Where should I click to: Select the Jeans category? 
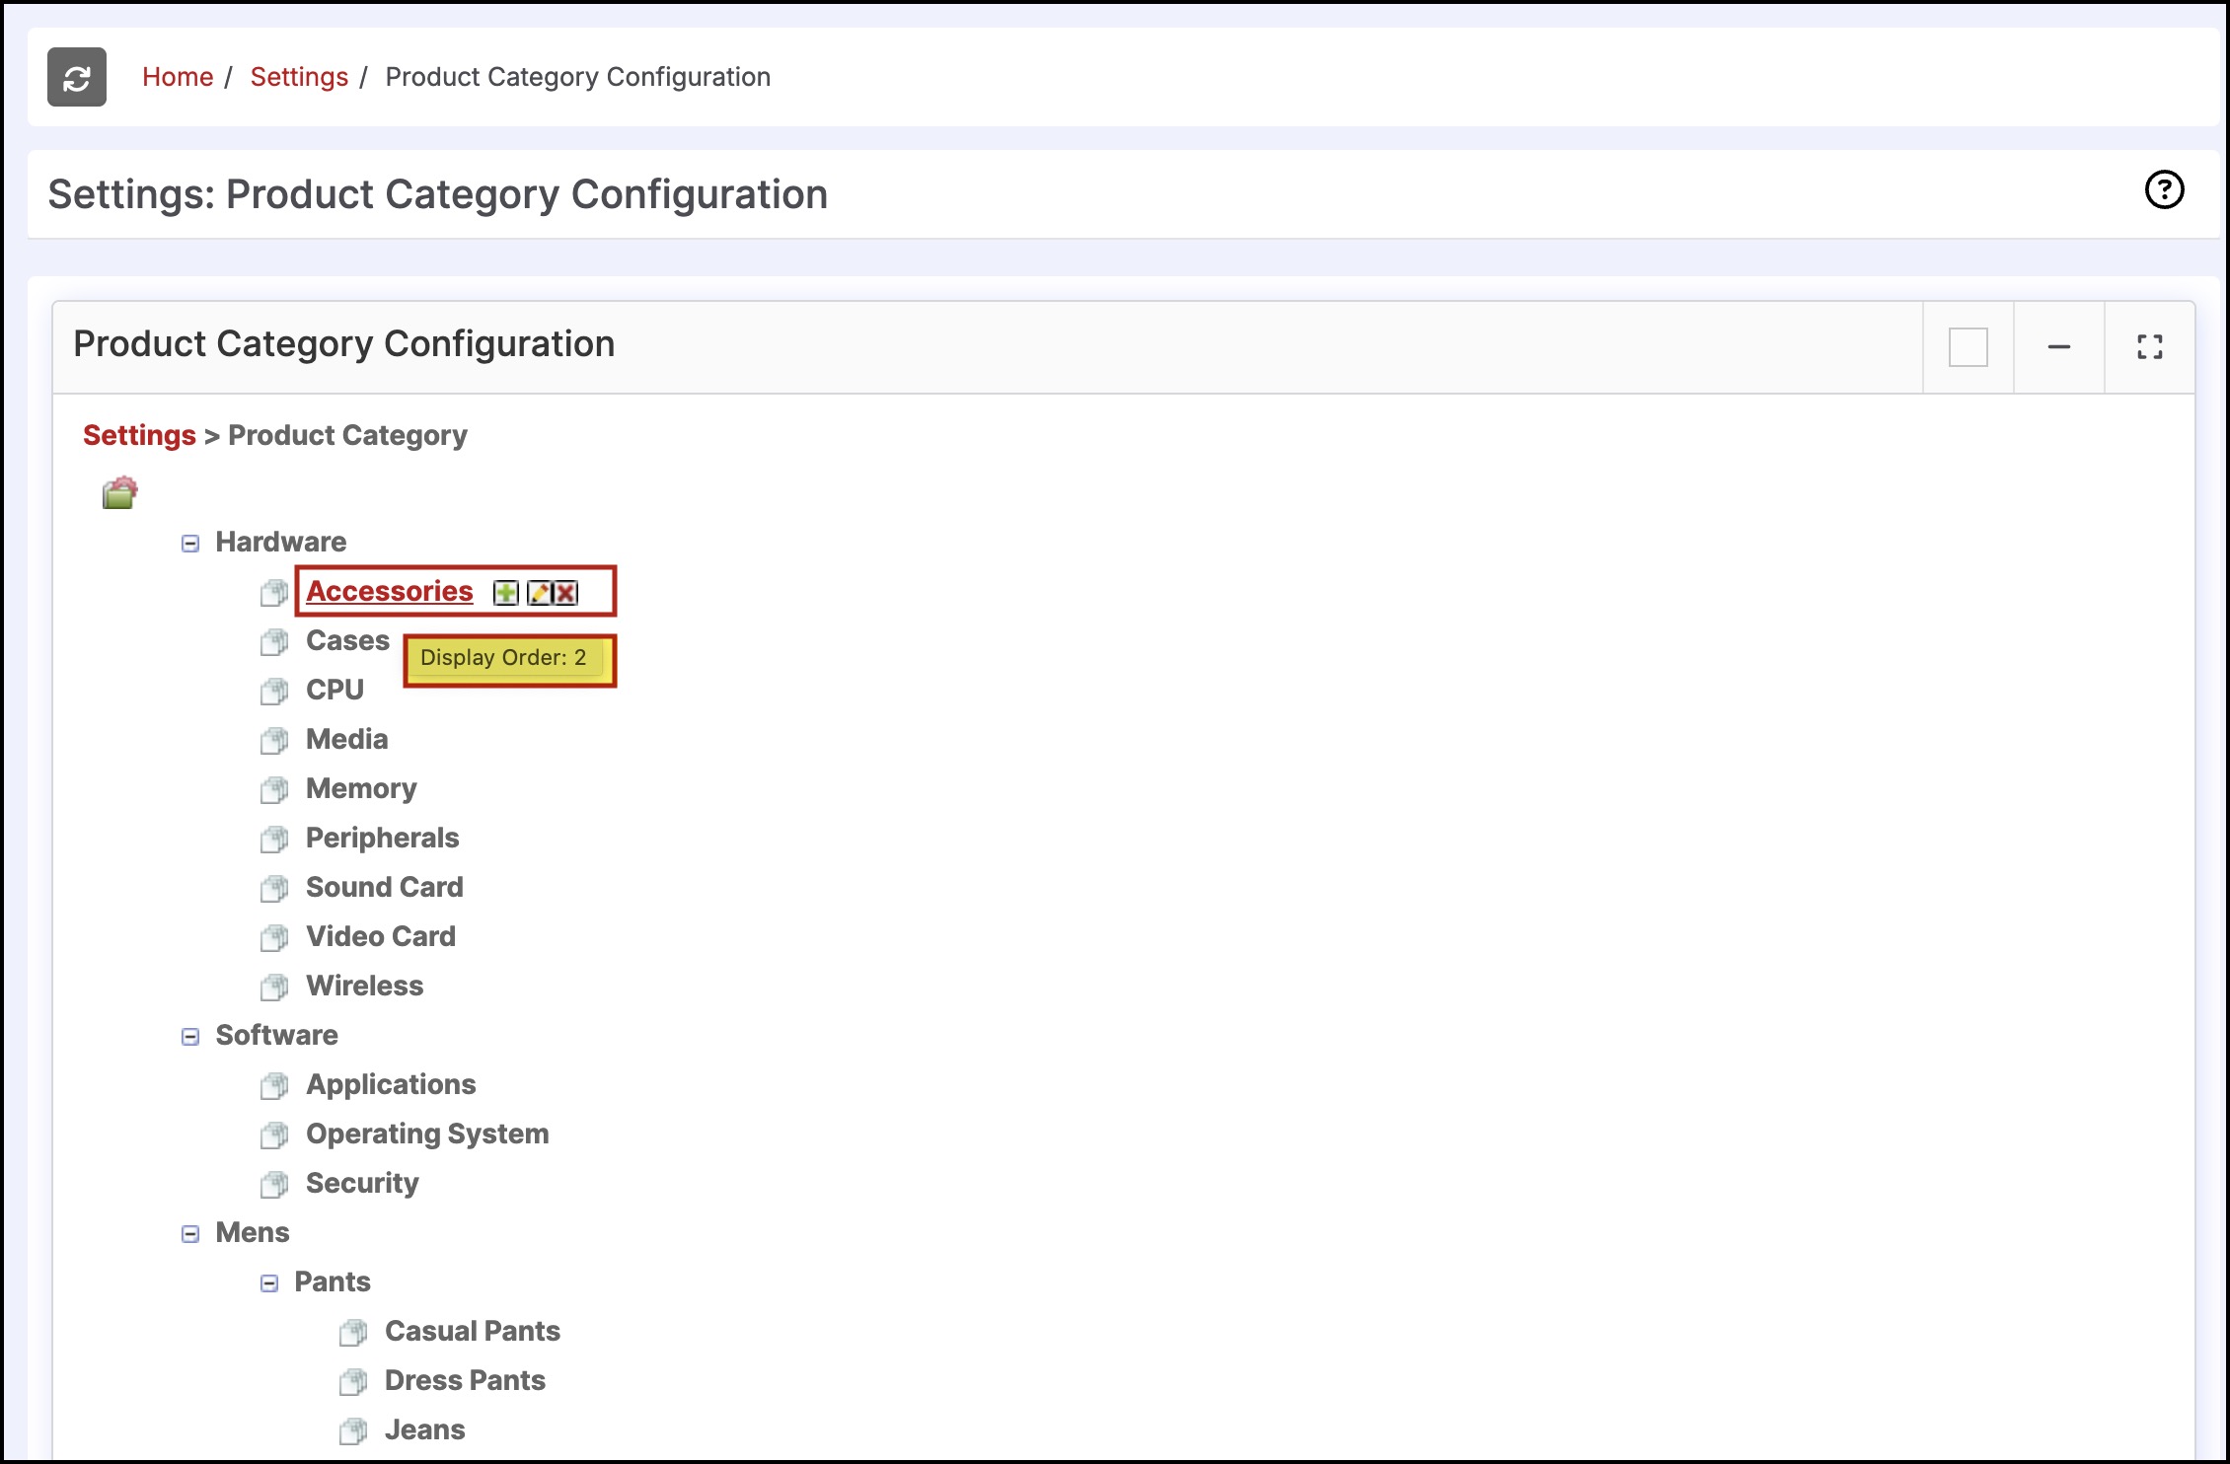pyautogui.click(x=425, y=1429)
